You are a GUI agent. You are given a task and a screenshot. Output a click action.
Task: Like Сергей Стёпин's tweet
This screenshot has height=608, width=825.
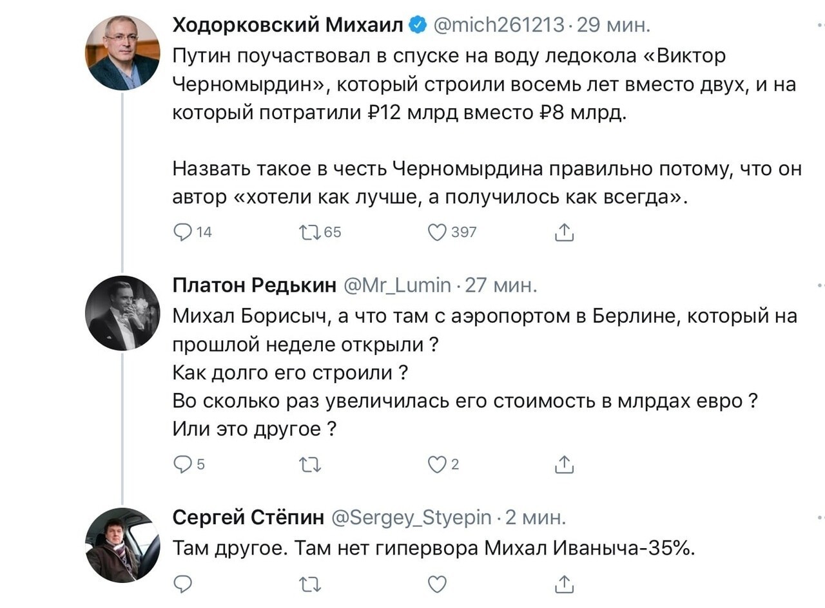tap(438, 584)
